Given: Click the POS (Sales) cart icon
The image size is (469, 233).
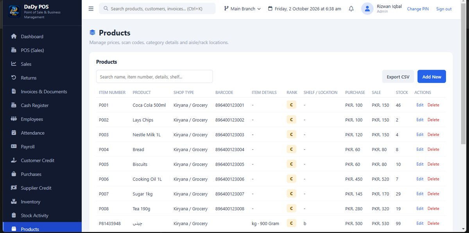Looking at the screenshot, I should point(14,50).
